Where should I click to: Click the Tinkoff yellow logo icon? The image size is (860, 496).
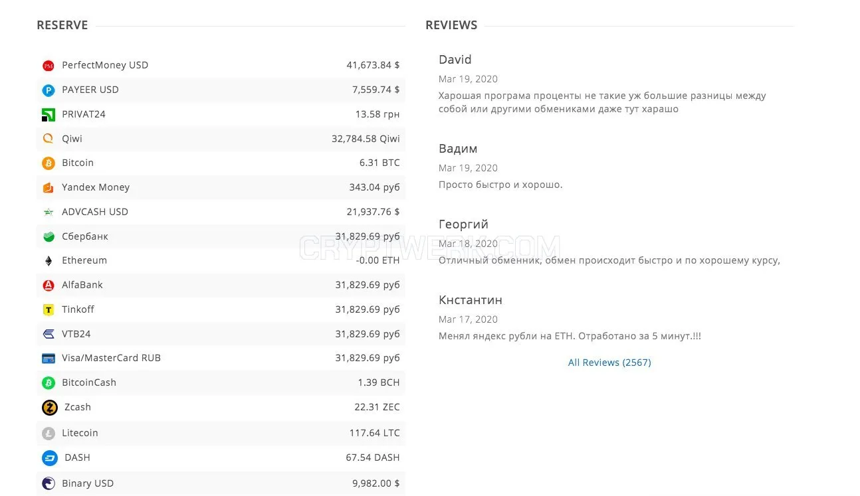(x=49, y=310)
